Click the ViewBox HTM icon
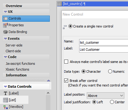Viewport: 128px width, 110px height. (x=5, y=107)
